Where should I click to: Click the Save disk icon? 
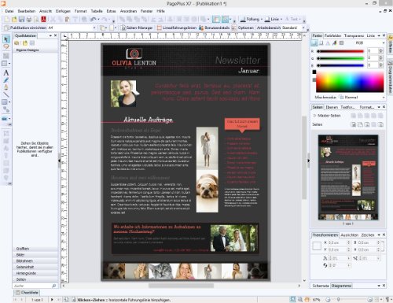tap(21, 19)
